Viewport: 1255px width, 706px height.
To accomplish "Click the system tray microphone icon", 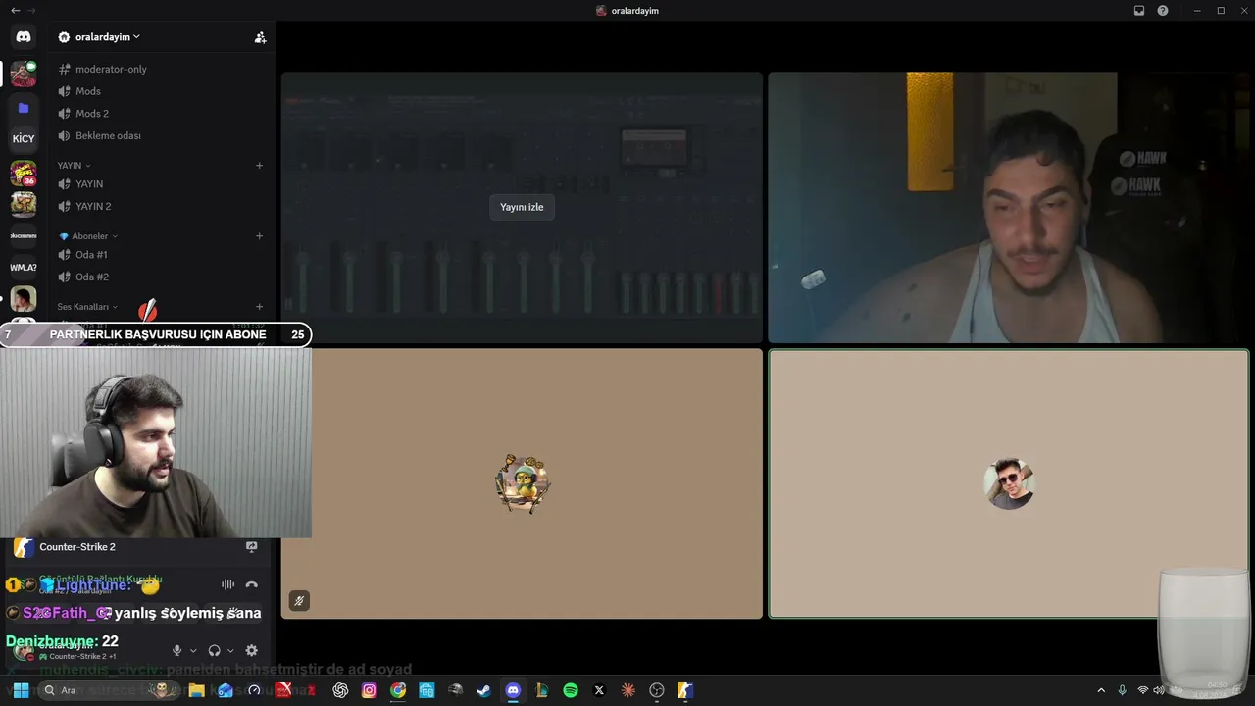I will coord(1123,690).
